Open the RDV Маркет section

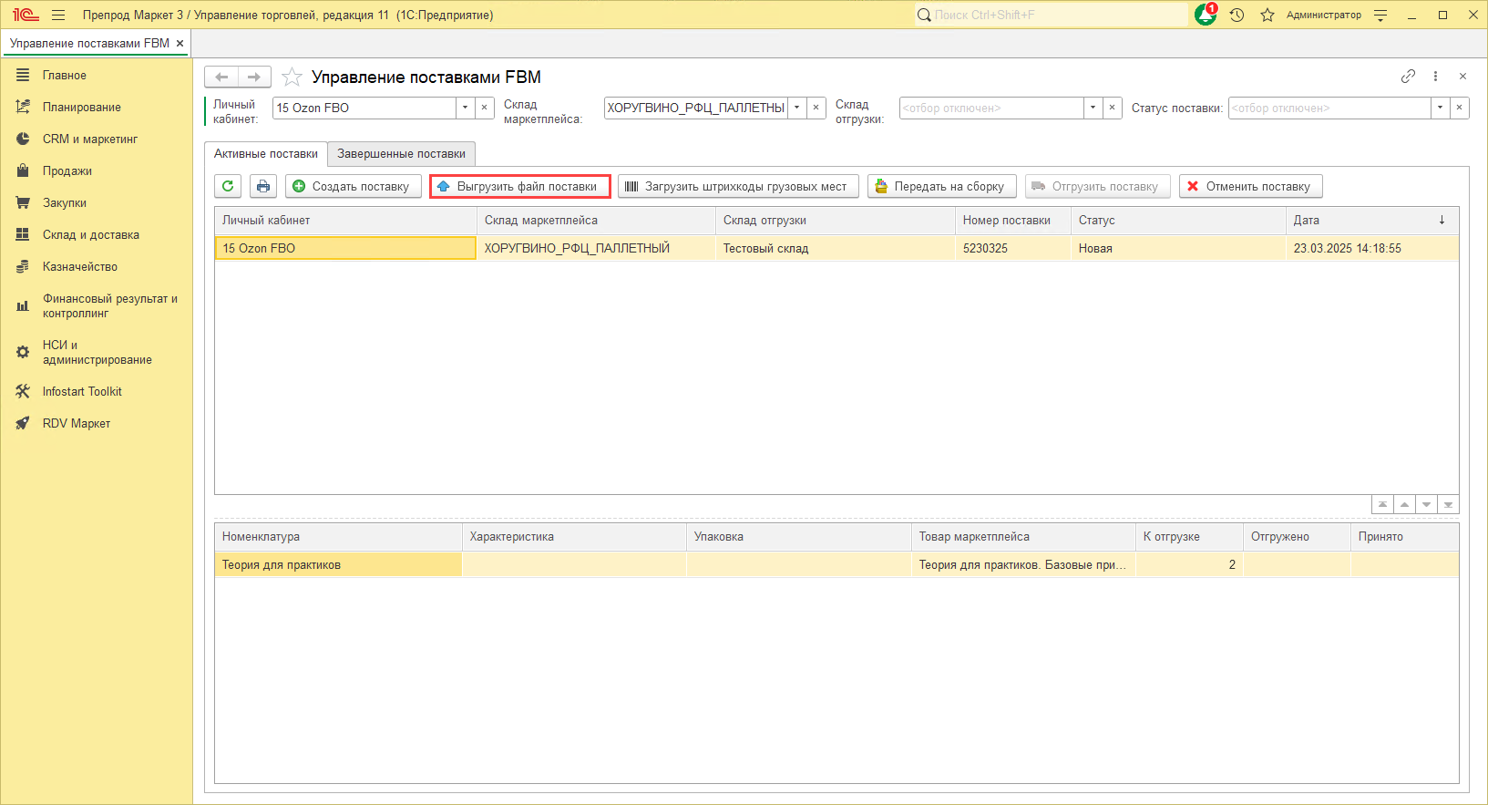point(76,423)
